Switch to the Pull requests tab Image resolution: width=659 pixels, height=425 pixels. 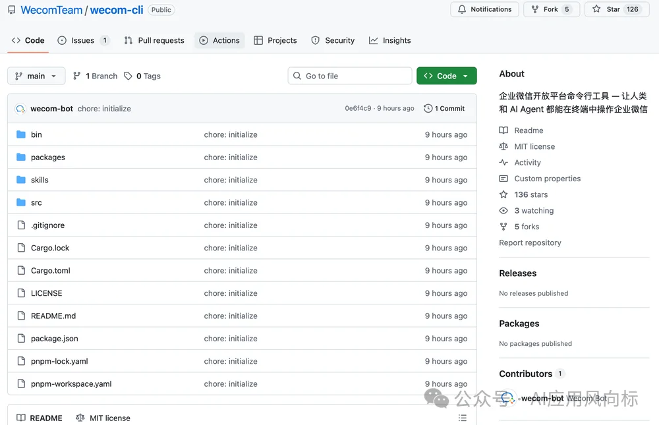point(154,40)
